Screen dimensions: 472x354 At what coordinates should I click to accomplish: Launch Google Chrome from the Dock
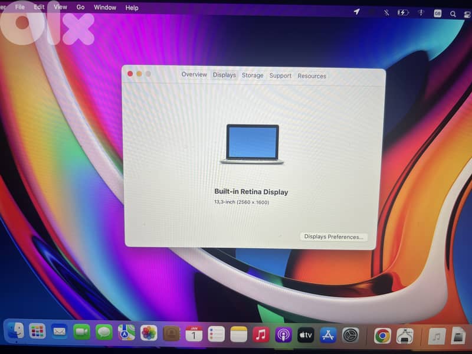pos(382,336)
